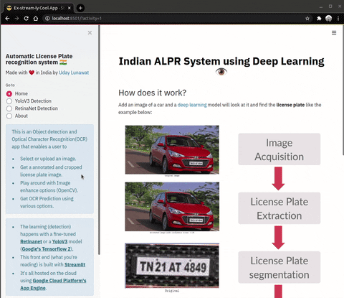Click the eye emoji under the heading

click(221, 72)
